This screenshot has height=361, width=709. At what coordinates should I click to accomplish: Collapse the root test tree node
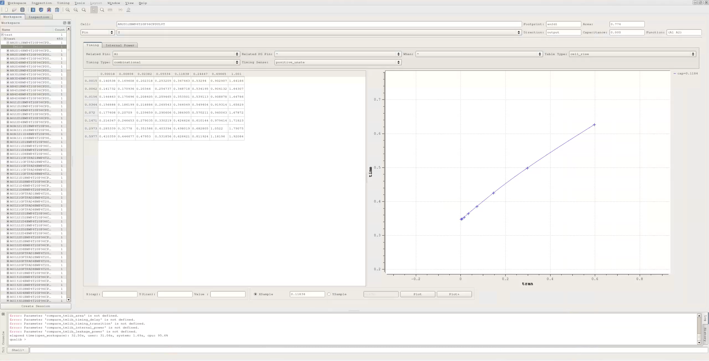click(2, 35)
